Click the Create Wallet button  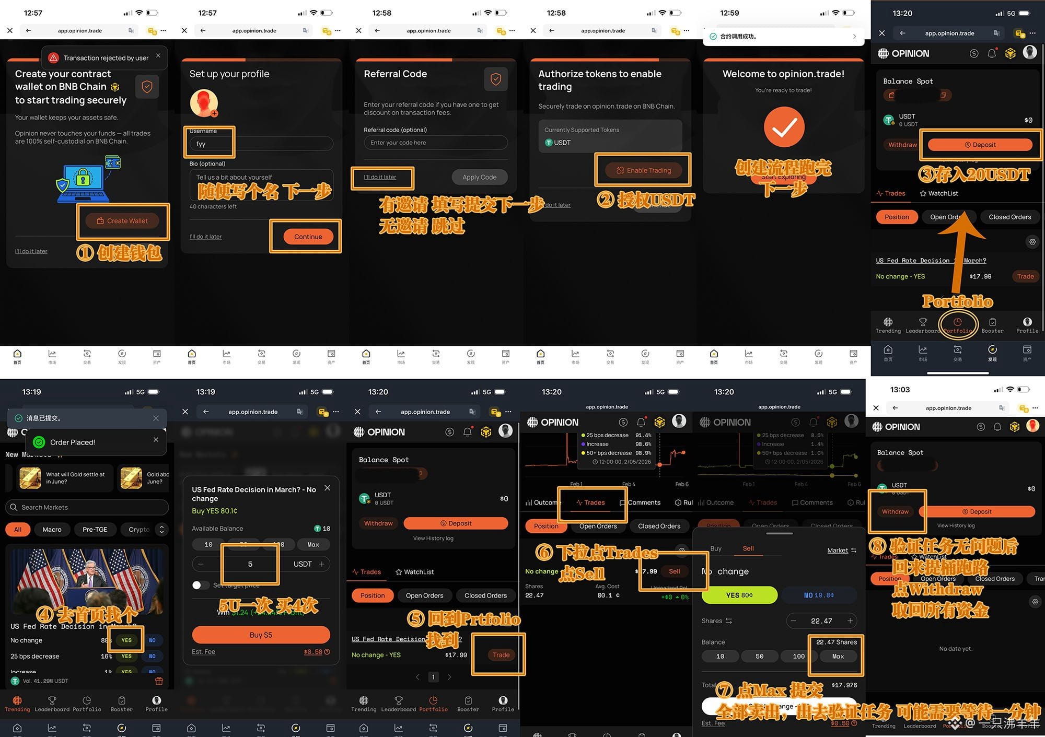pyautogui.click(x=122, y=221)
